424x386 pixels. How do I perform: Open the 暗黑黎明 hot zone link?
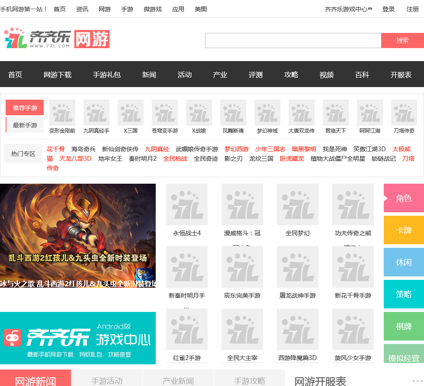click(304, 149)
